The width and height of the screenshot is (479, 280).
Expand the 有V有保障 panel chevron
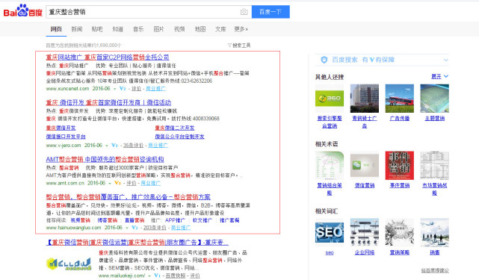click(446, 60)
